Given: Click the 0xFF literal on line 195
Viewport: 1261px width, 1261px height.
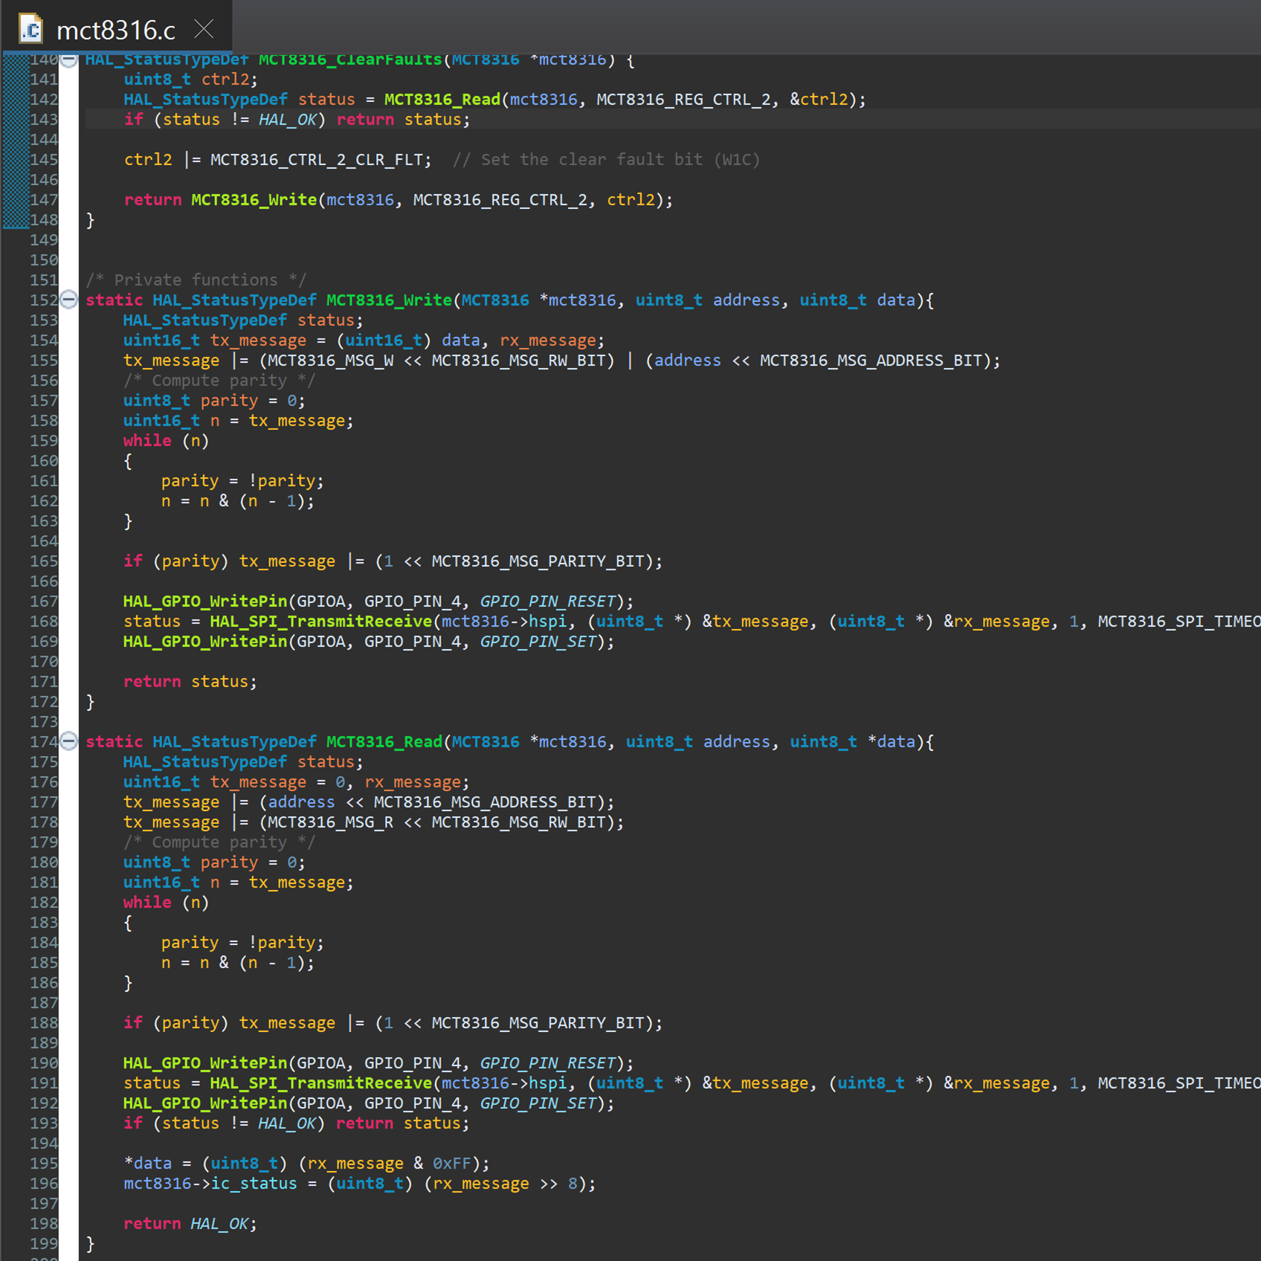Looking at the screenshot, I should pos(452,1164).
